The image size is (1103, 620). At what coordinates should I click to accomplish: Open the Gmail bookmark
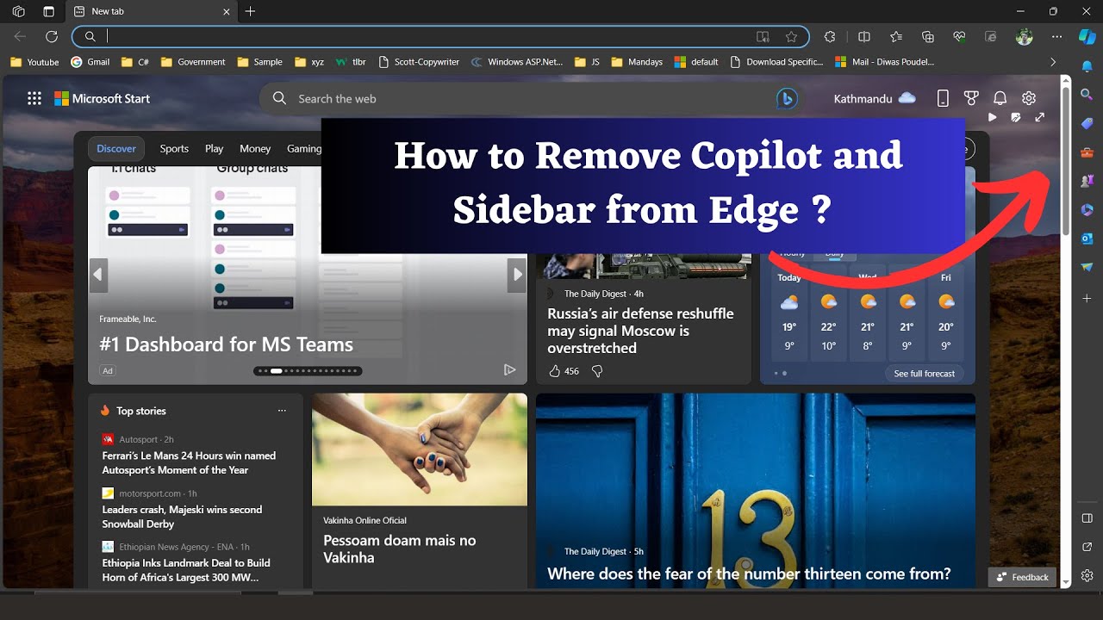pos(90,62)
